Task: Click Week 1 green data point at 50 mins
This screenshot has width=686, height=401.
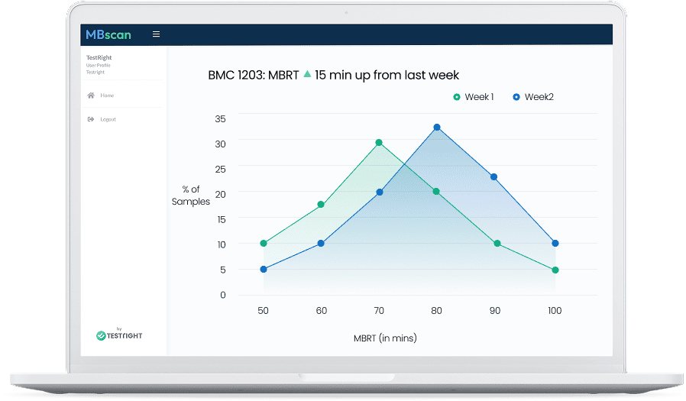Action: tap(264, 244)
